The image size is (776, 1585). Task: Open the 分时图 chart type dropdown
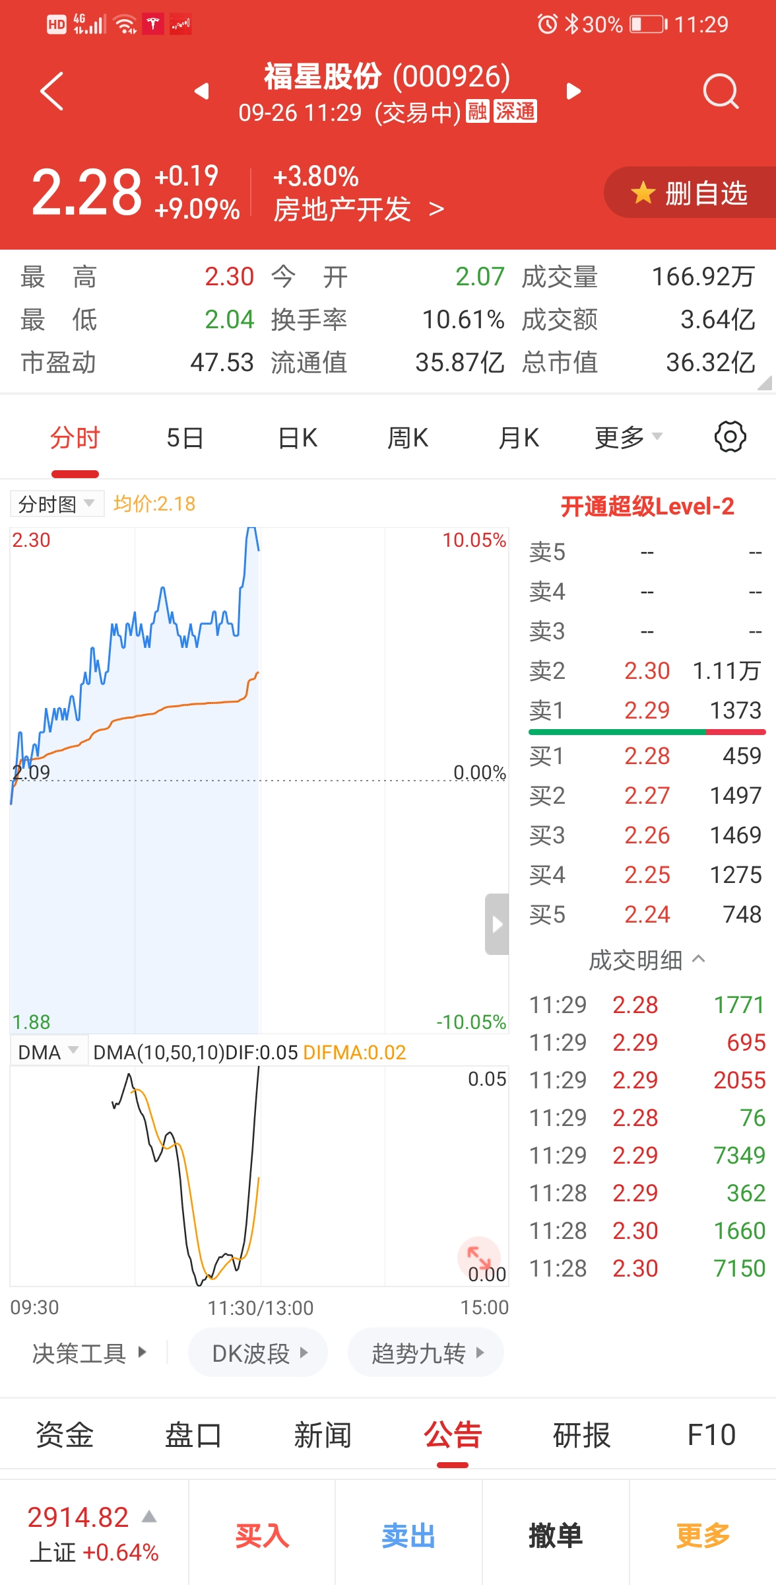57,505
